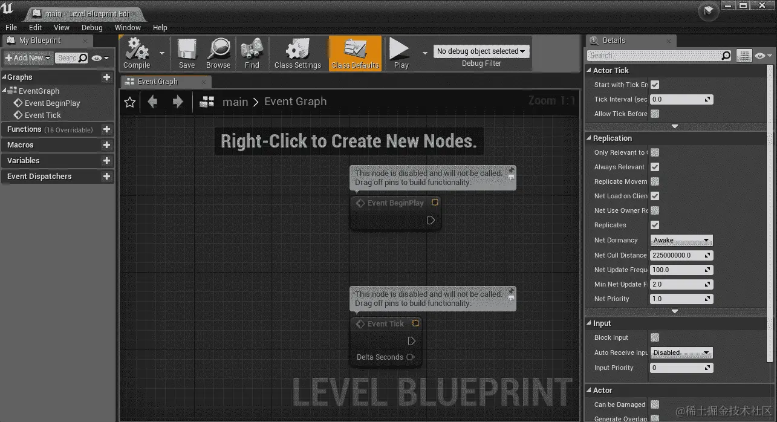Screen dimensions: 777x422
Task: Add a new function with the plus icon
Action: [106, 129]
